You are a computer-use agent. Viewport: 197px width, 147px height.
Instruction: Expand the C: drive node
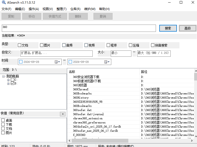8,80
